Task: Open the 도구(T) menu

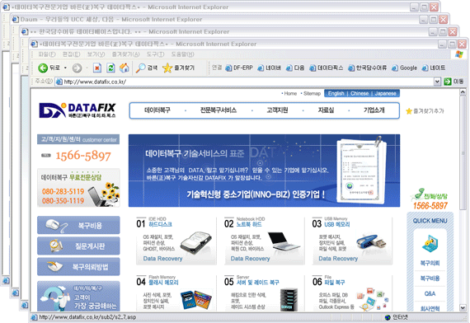Action: coord(155,54)
